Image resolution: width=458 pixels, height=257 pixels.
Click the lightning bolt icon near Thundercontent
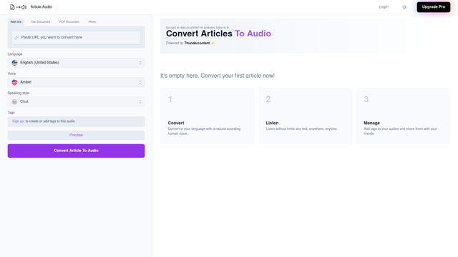213,43
